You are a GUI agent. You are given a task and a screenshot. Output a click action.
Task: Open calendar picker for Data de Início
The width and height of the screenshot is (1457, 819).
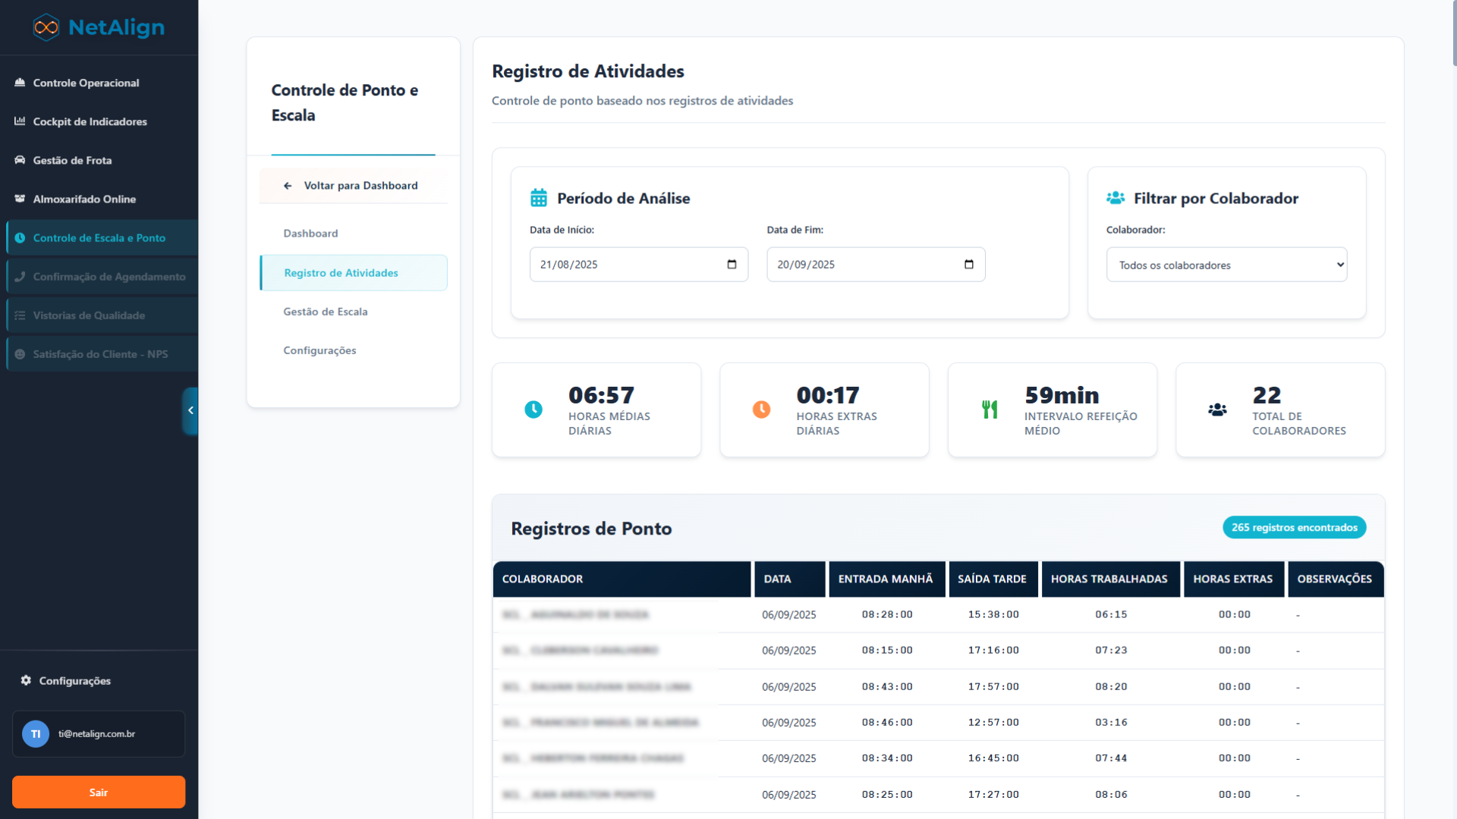click(x=732, y=265)
